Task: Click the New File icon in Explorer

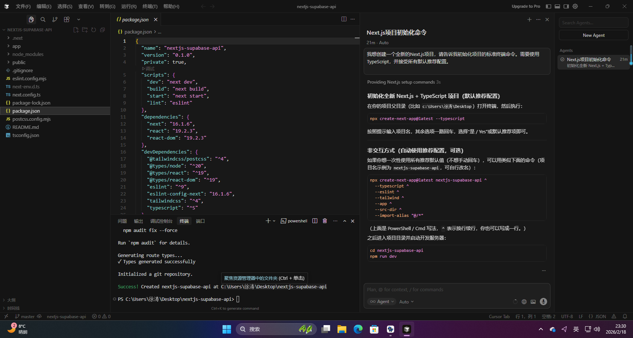Action: [x=76, y=30]
